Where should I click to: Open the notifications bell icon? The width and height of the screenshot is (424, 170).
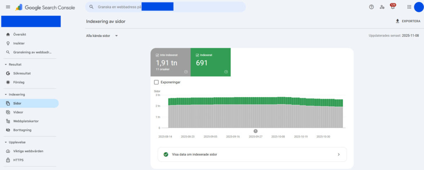point(393,7)
